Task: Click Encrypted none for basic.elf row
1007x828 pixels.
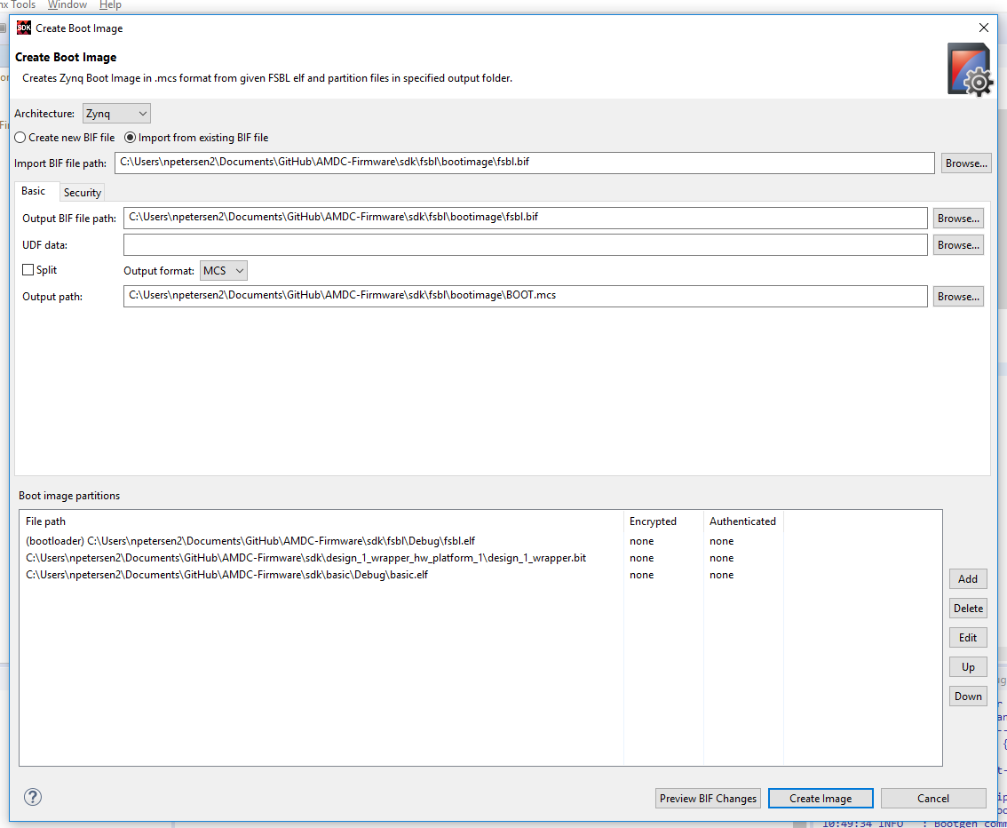Action: pos(641,575)
